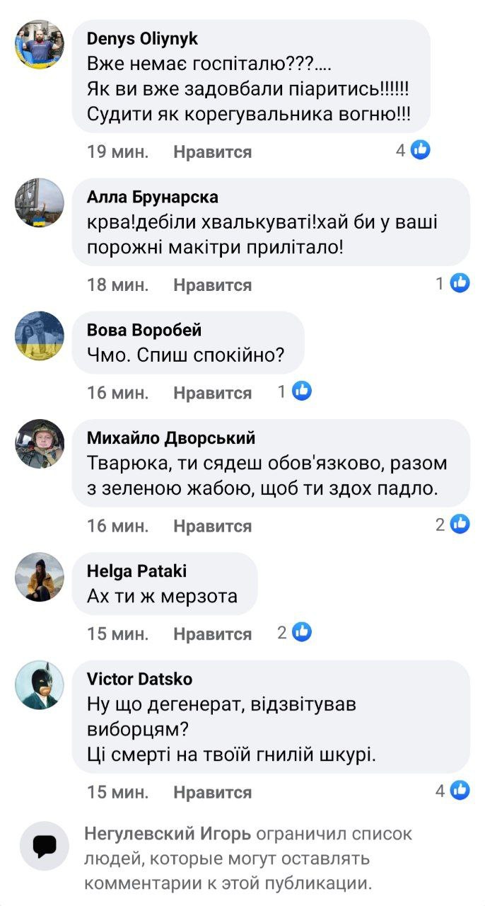Click the like reaction icon on Алла Брунарска's comment

(460, 283)
